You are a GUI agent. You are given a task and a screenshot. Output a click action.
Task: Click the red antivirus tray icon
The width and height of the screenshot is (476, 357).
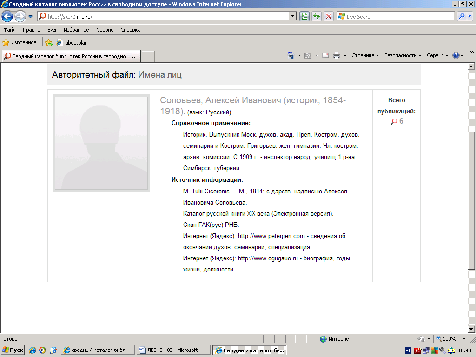(x=418, y=350)
